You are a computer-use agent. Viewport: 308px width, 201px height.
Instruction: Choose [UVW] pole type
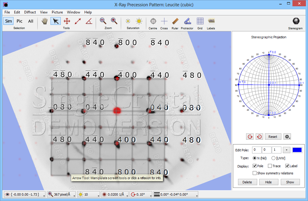[273, 158]
